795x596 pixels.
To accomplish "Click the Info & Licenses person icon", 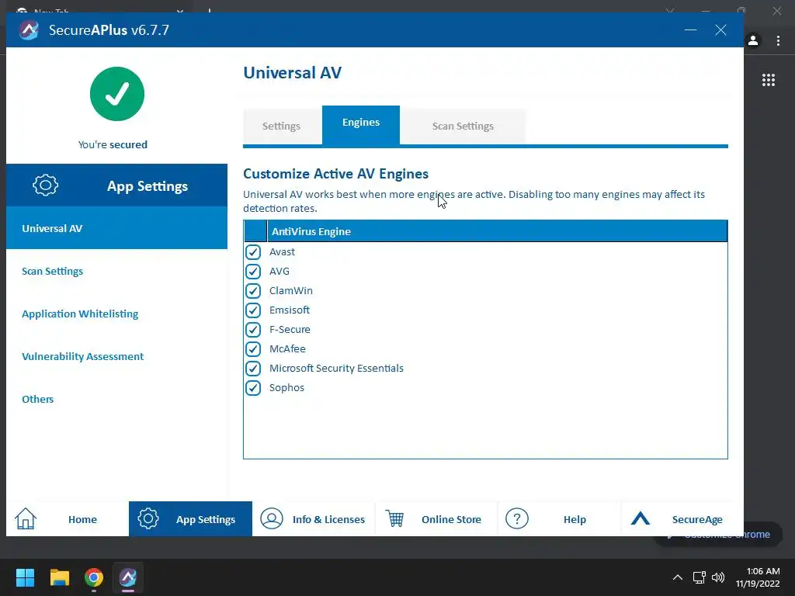I will [272, 519].
